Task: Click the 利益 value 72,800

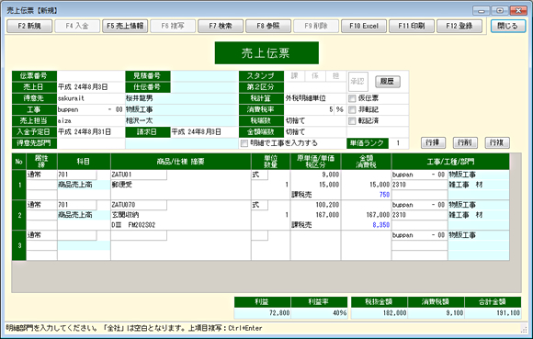Action: point(263,313)
